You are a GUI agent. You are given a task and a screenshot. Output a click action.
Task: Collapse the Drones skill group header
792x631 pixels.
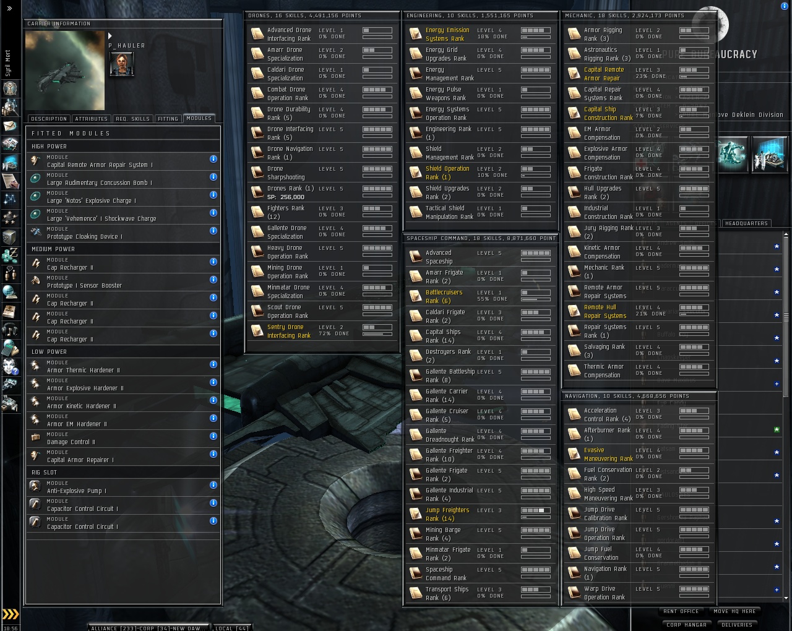[322, 15]
